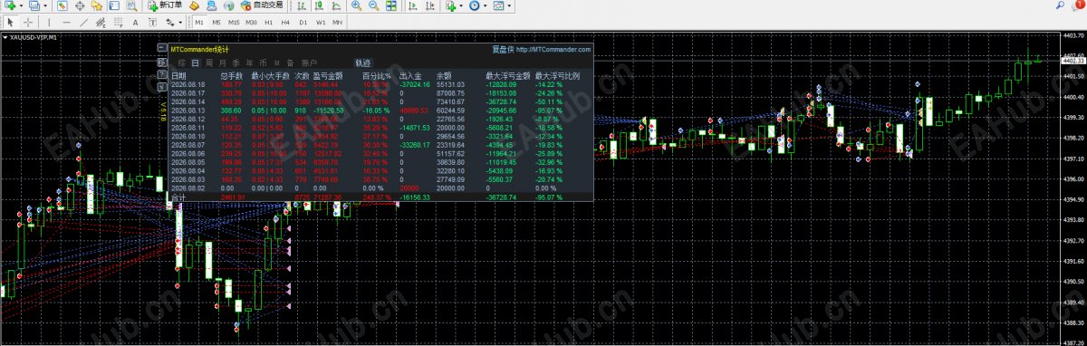Image resolution: width=1087 pixels, height=346 pixels.
Task: Open the XAUUSD-VIP,M1 chart menu triangle
Action: 5,37
